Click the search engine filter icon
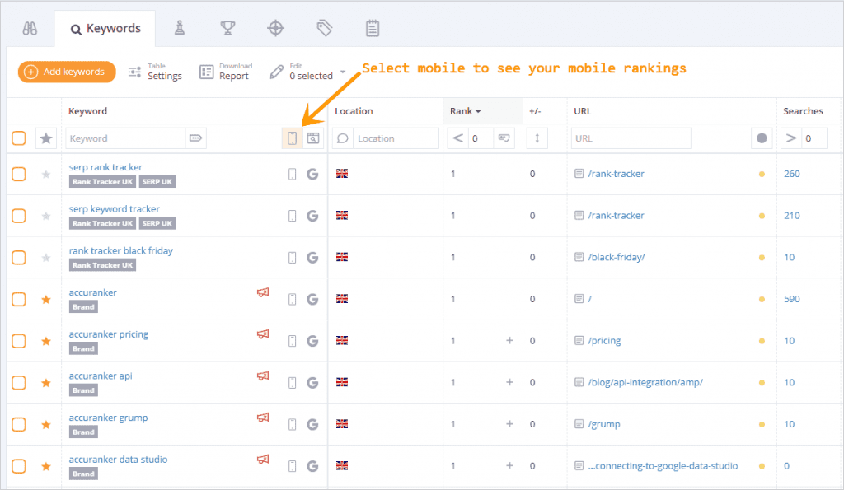The width and height of the screenshot is (844, 490). [313, 138]
